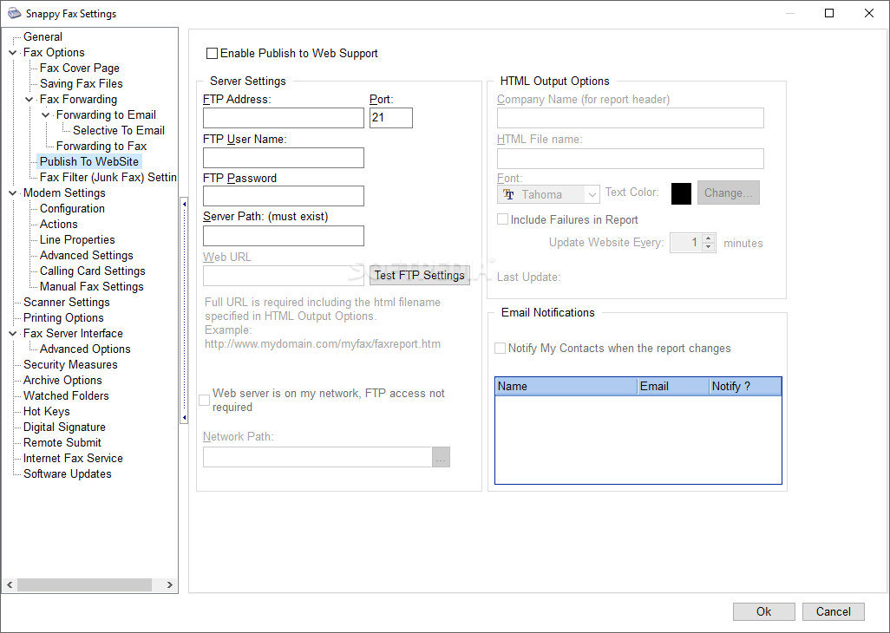
Task: Click Network Path browse button
Action: coord(441,457)
